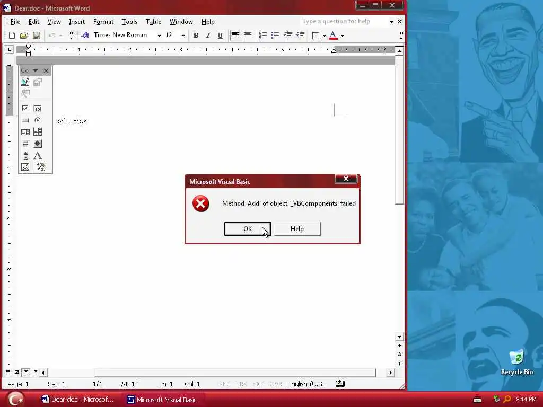The height and width of the screenshot is (407, 543).
Task: Expand the font color dropdown arrow
Action: tap(342, 36)
